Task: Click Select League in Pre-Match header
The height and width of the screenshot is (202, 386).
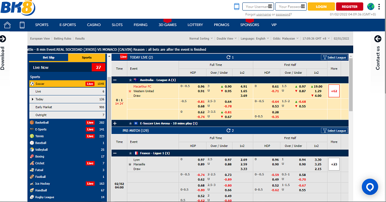Action: [334, 131]
